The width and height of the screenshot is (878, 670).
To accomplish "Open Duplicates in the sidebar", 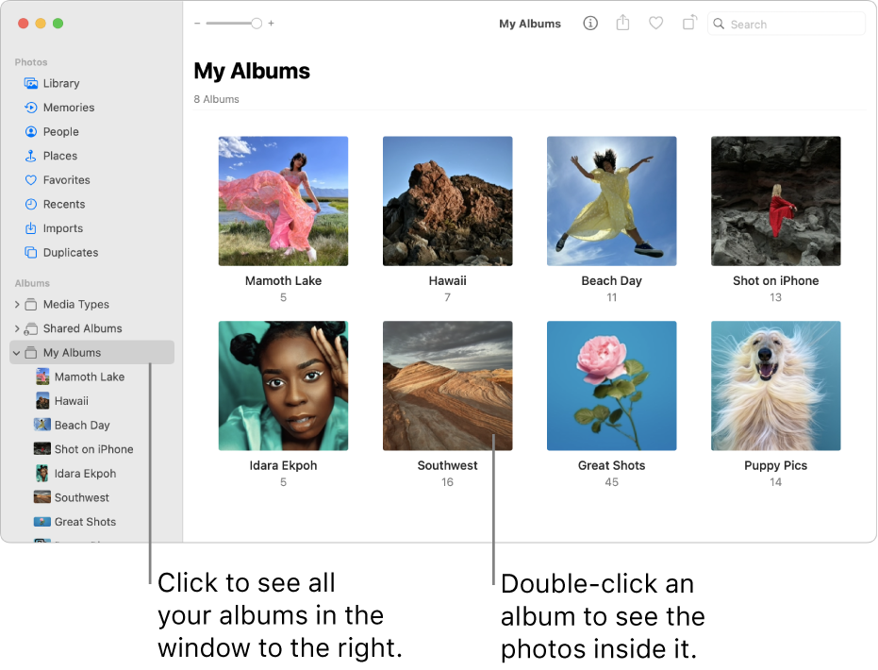I will tap(68, 252).
